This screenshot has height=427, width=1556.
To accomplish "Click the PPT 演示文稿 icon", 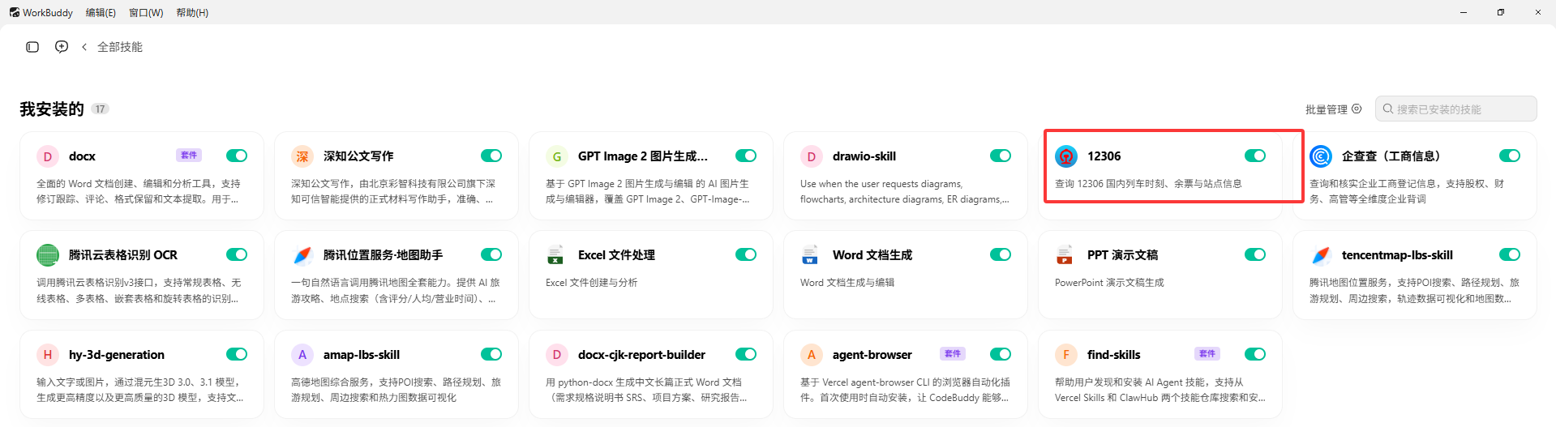I will click(x=1066, y=255).
